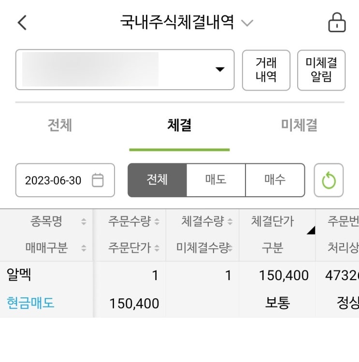The image size is (359, 362).
Task: Switch to the 전체 tab
Action: tap(60, 125)
